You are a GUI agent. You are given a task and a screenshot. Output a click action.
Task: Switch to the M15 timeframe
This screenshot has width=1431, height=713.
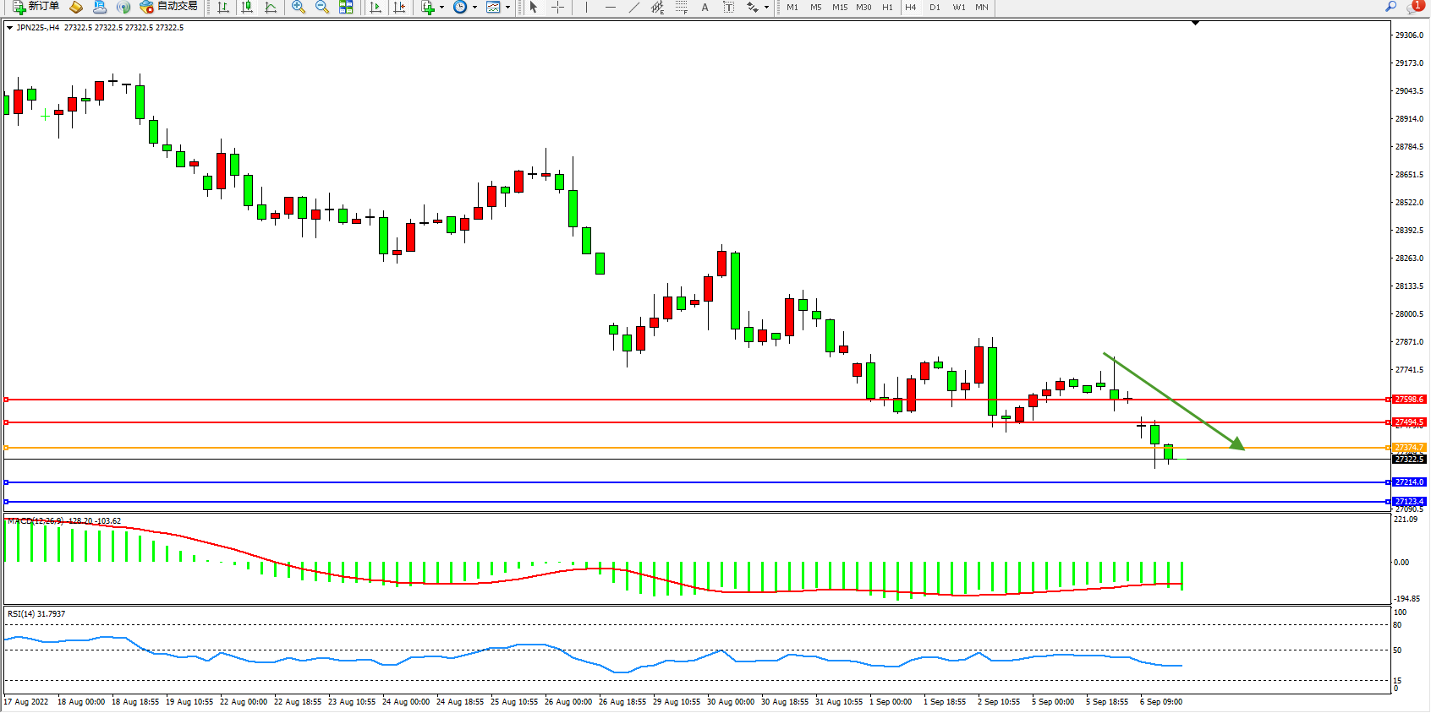pyautogui.click(x=839, y=7)
